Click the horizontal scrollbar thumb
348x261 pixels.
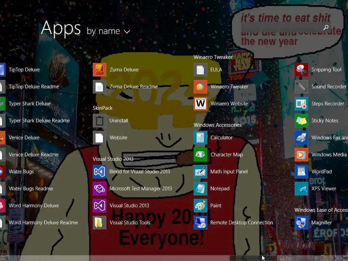(x=253, y=258)
